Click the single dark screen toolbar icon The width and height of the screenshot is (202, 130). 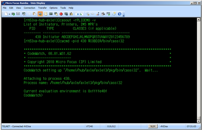point(51,14)
